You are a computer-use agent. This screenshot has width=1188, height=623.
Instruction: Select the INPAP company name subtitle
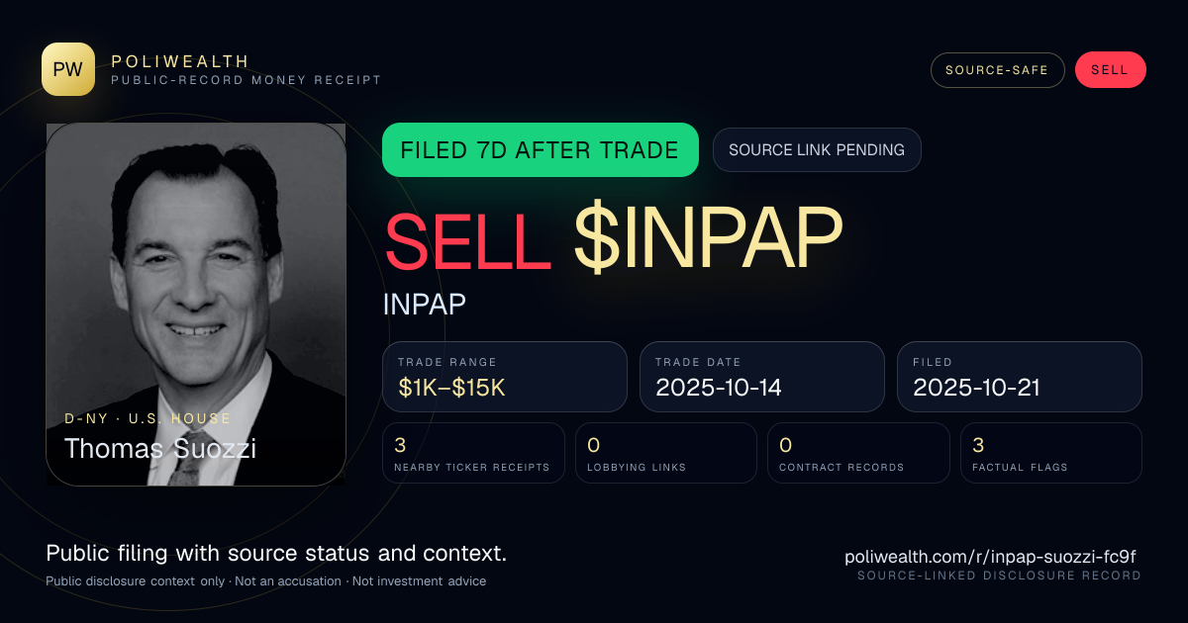coord(424,305)
